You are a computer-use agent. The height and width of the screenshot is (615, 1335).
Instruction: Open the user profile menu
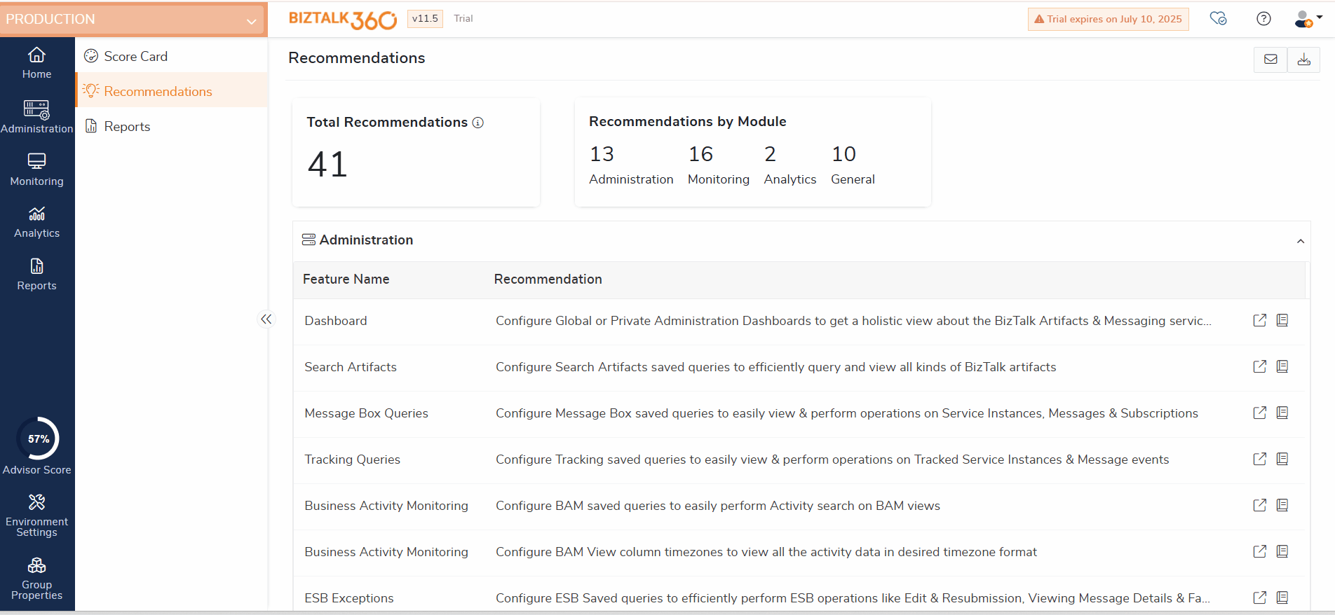pos(1307,19)
